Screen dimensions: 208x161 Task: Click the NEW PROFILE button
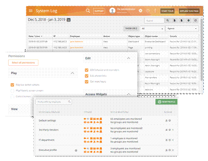166,102
